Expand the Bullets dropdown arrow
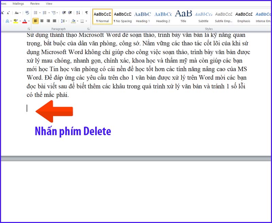Image resolution: width=272 pixels, height=223 pixels. click(40, 13)
